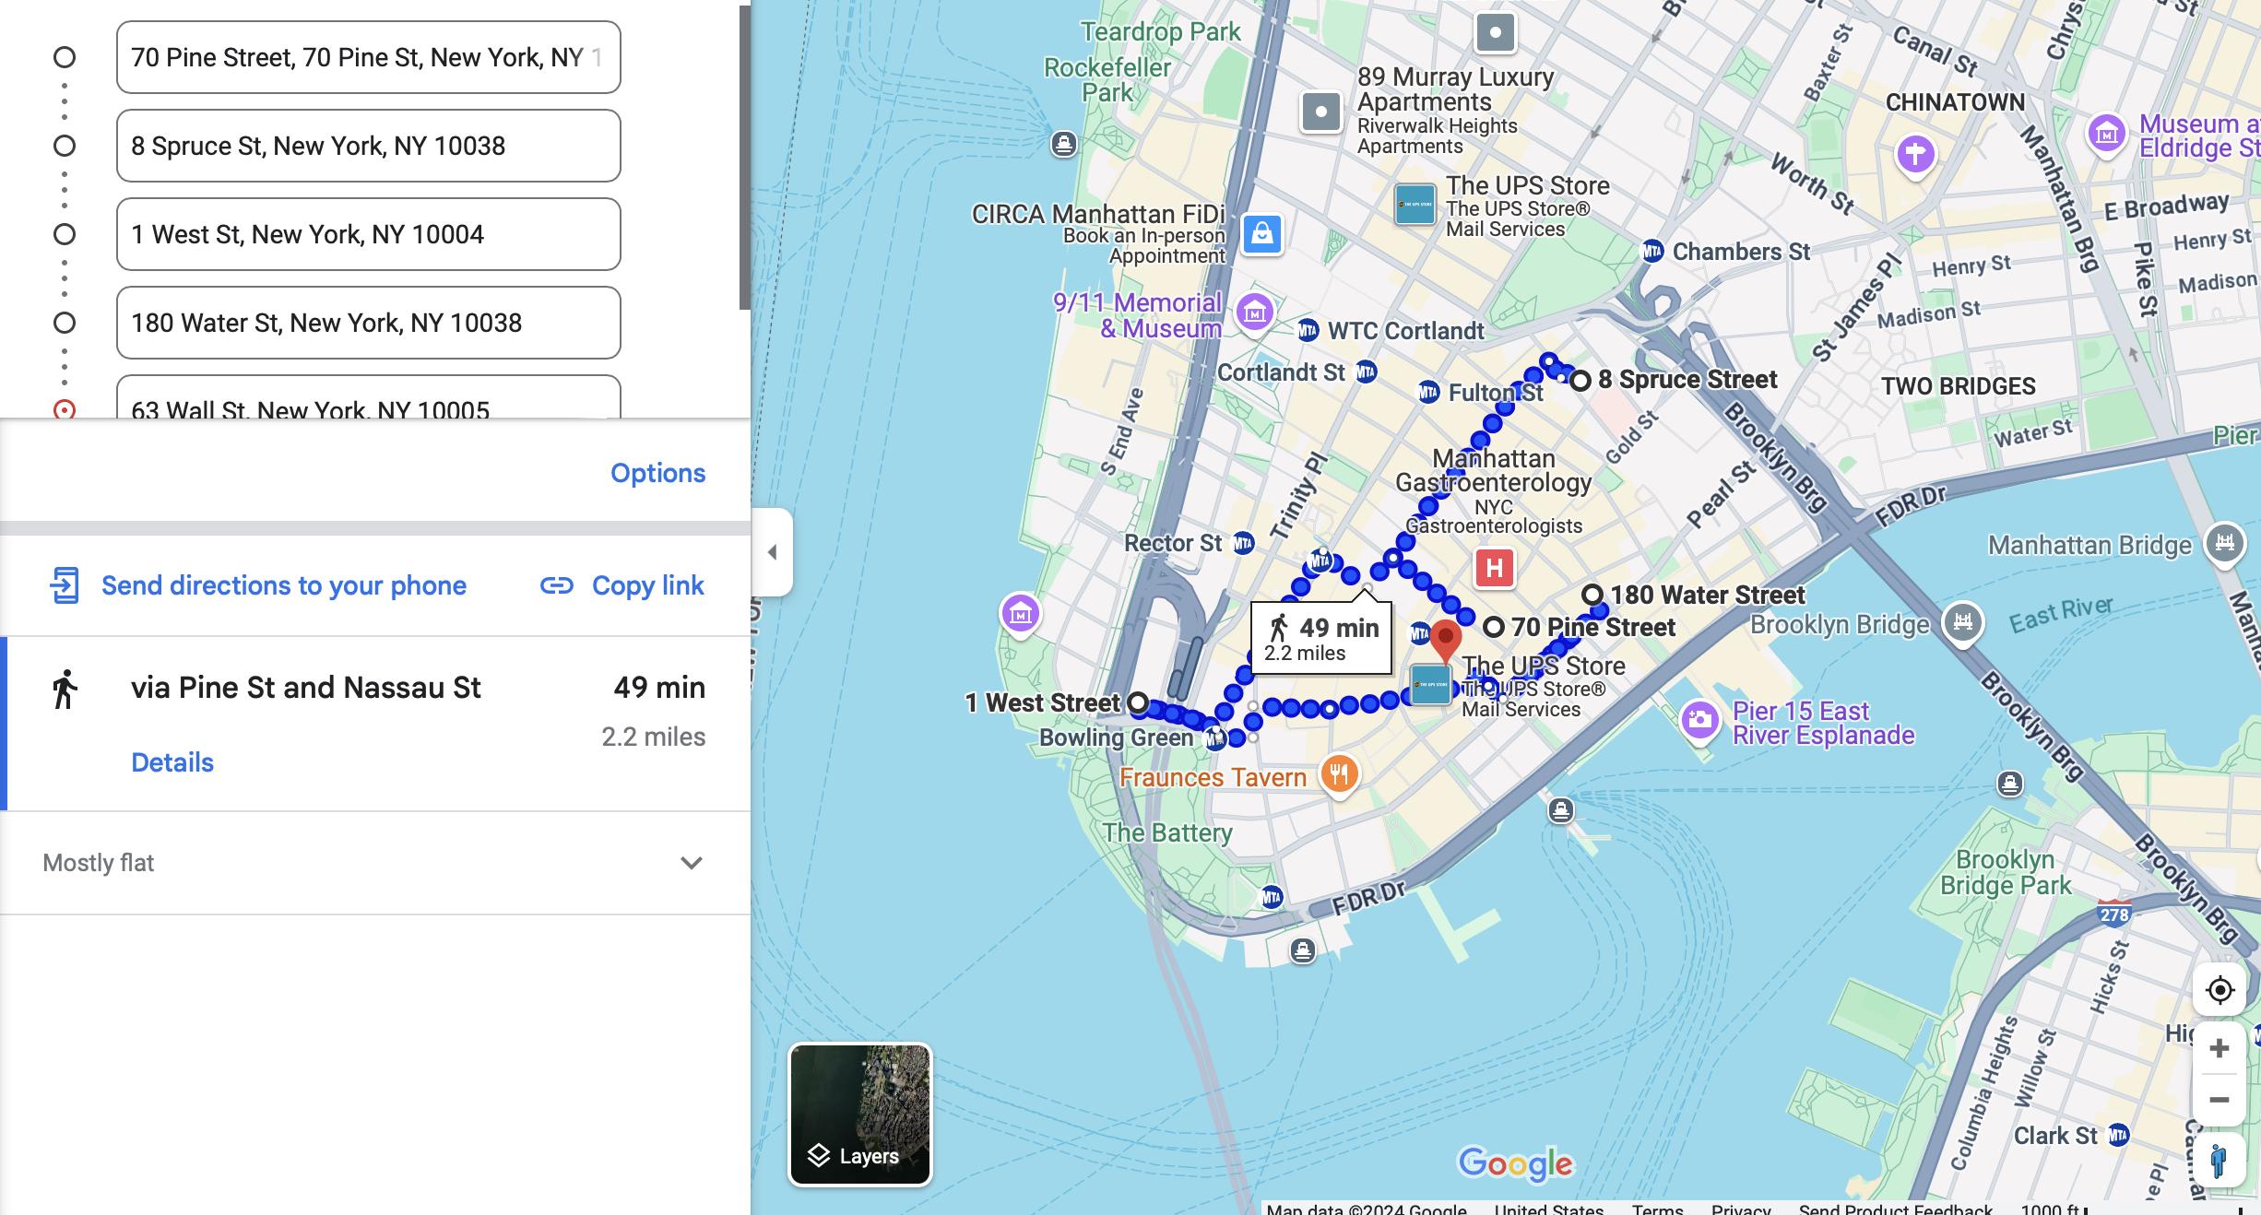Click the red hospital H marker
This screenshot has height=1215, width=2261.
1495,568
